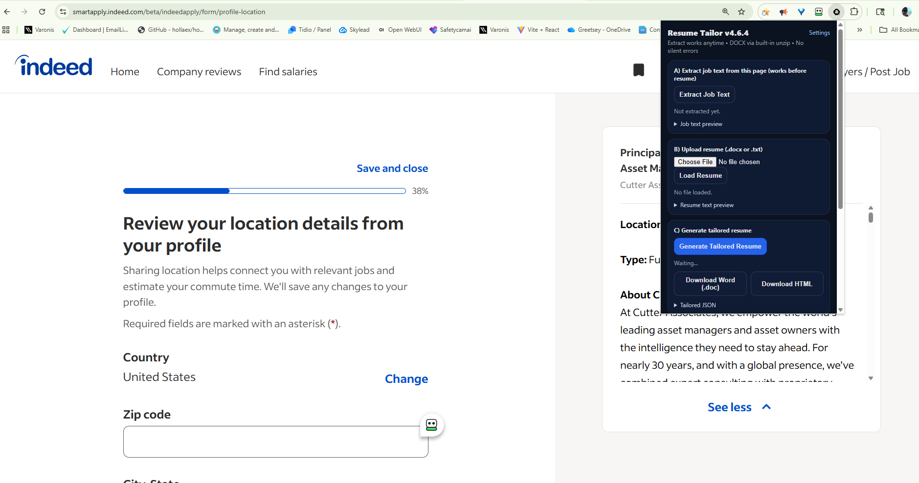Viewport: 919px width, 483px height.
Task: Click the browser back arrow
Action: [7, 12]
